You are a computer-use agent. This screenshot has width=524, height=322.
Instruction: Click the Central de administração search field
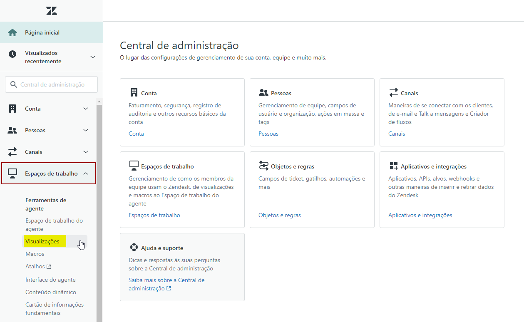pos(52,84)
